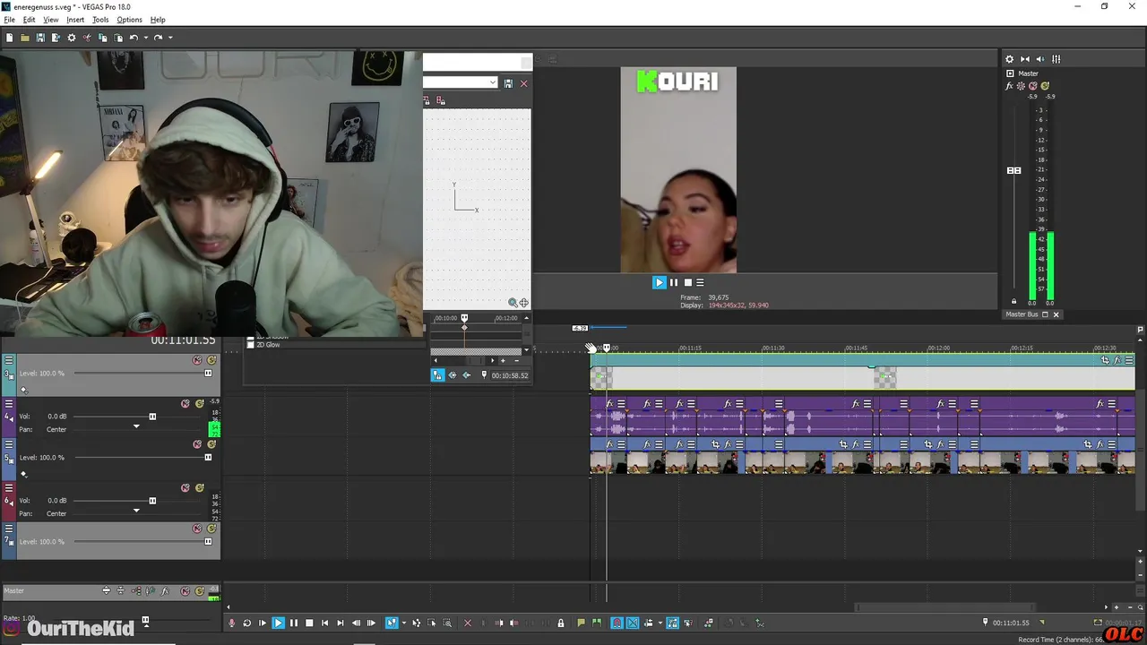
Task: Open the Undo history dropdown arrow
Action: click(x=145, y=38)
